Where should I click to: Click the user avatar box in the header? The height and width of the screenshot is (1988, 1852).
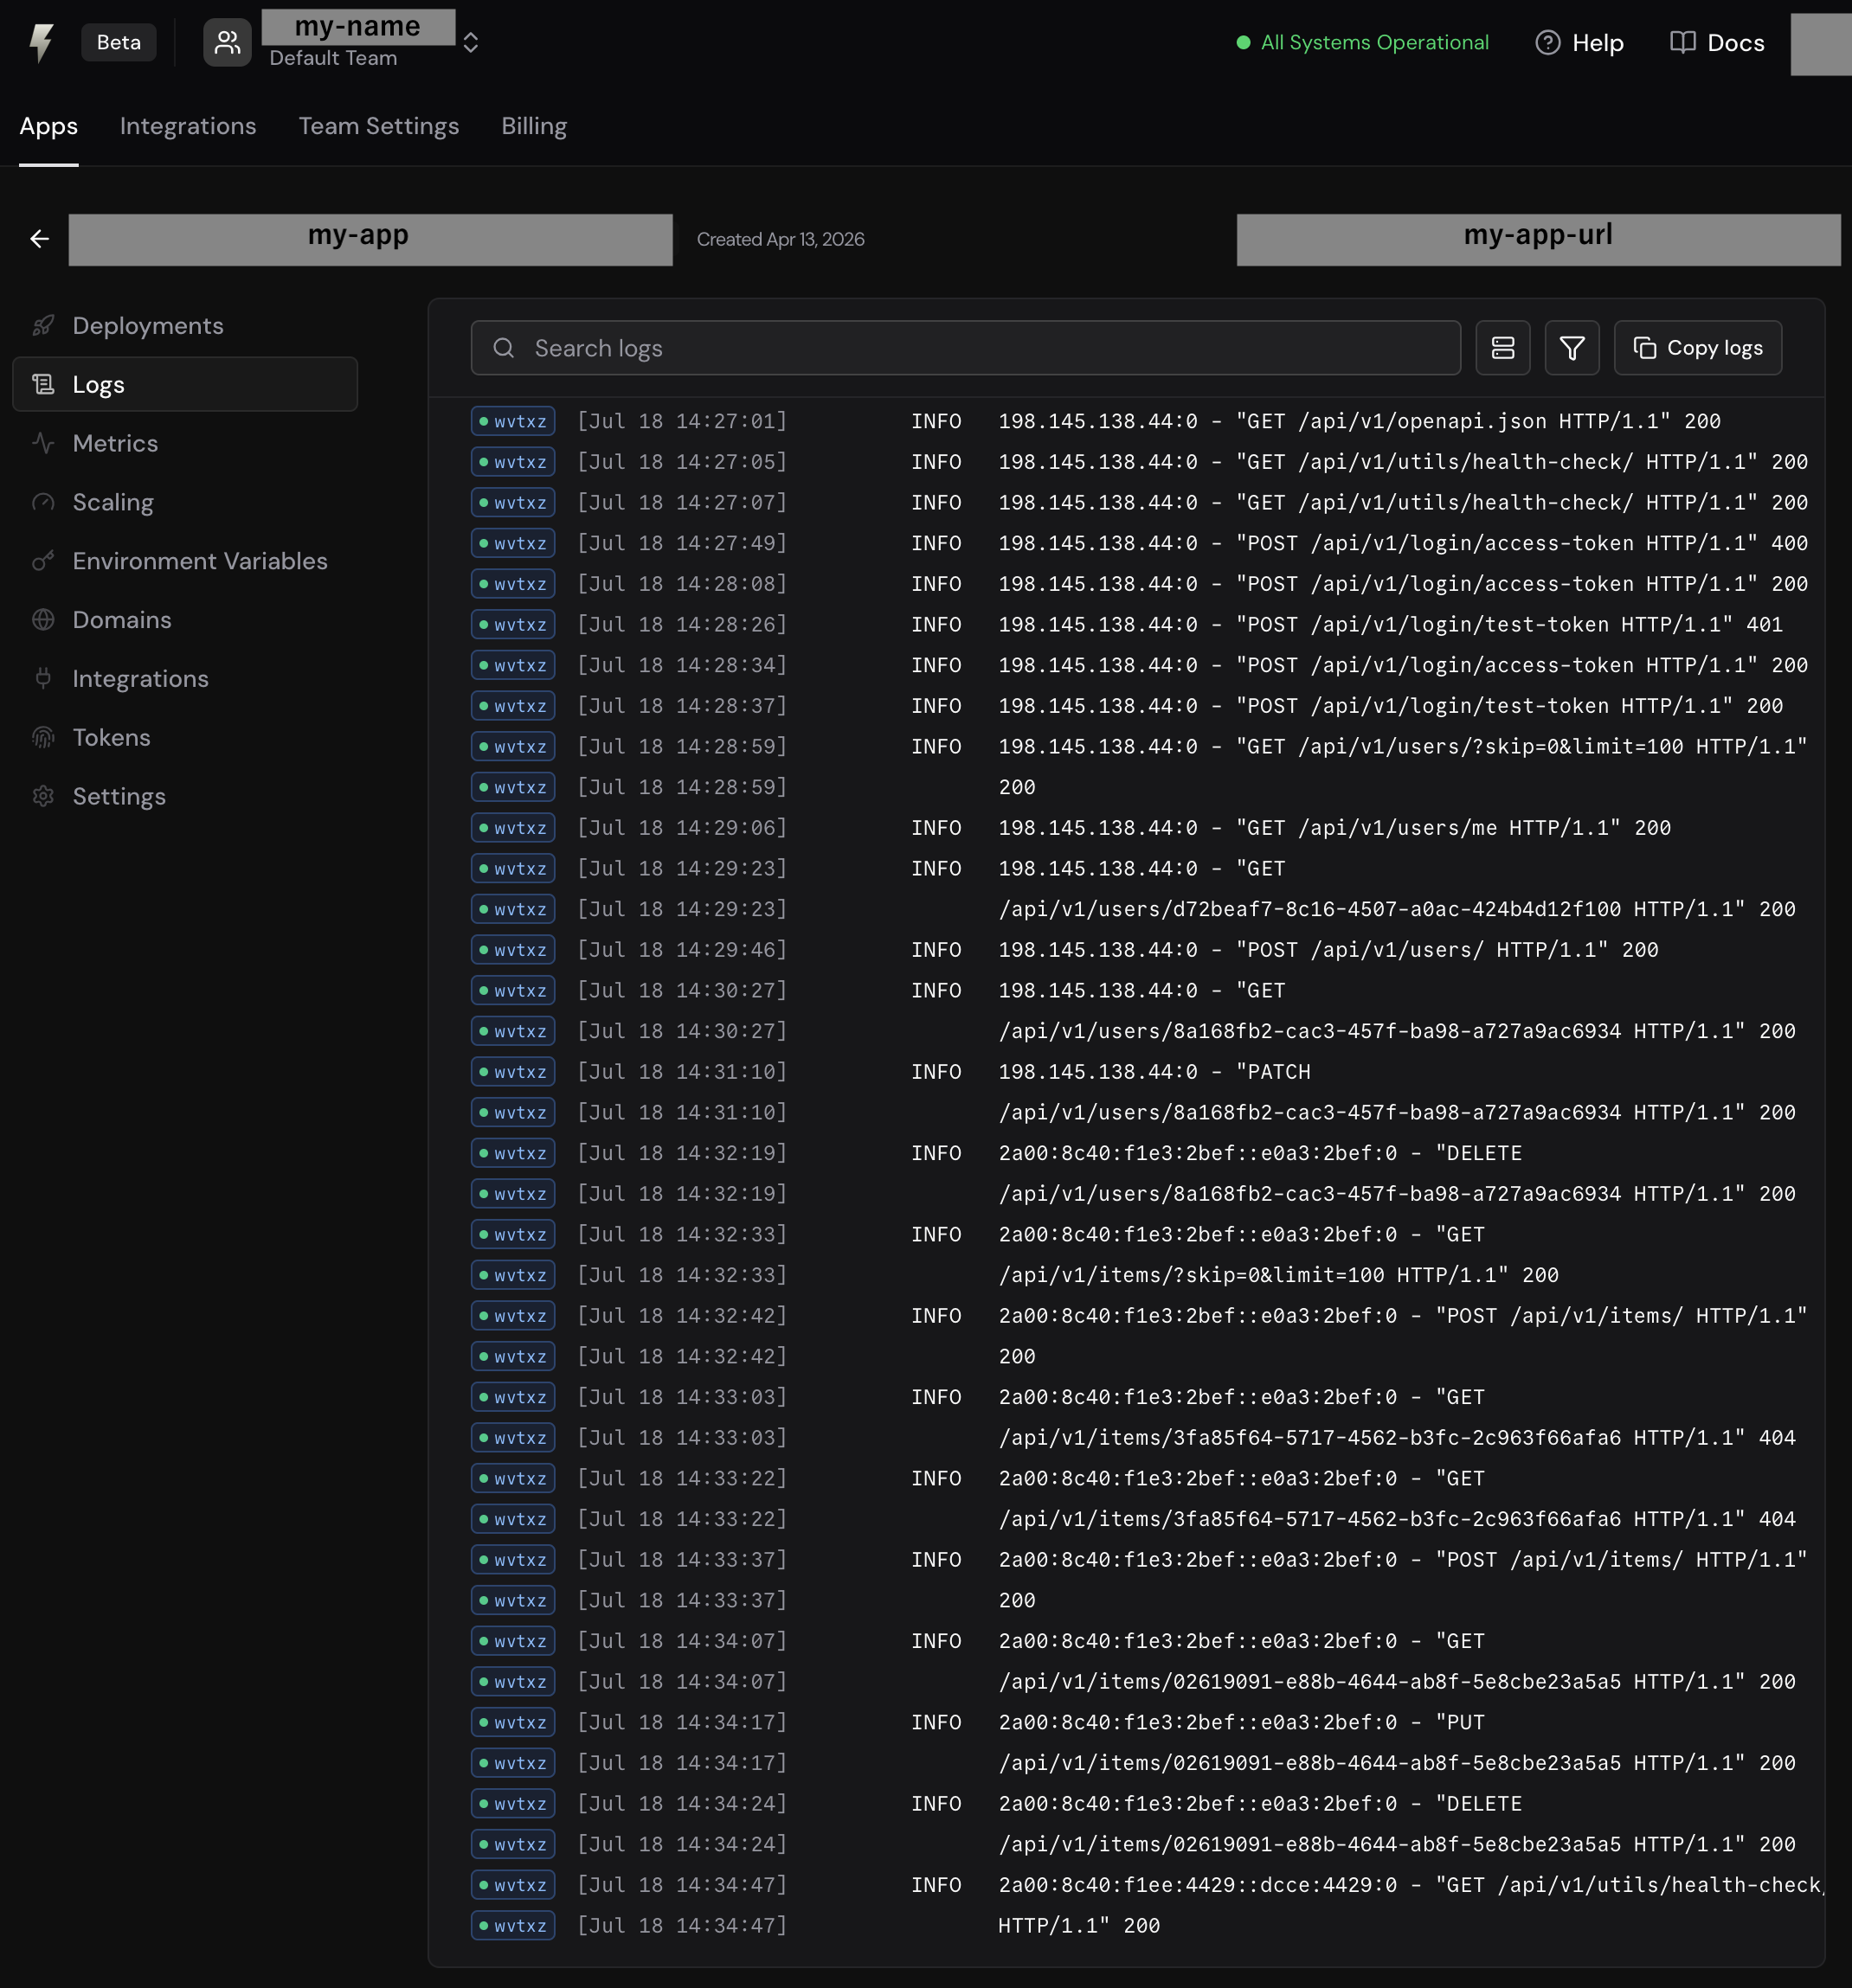1821,44
